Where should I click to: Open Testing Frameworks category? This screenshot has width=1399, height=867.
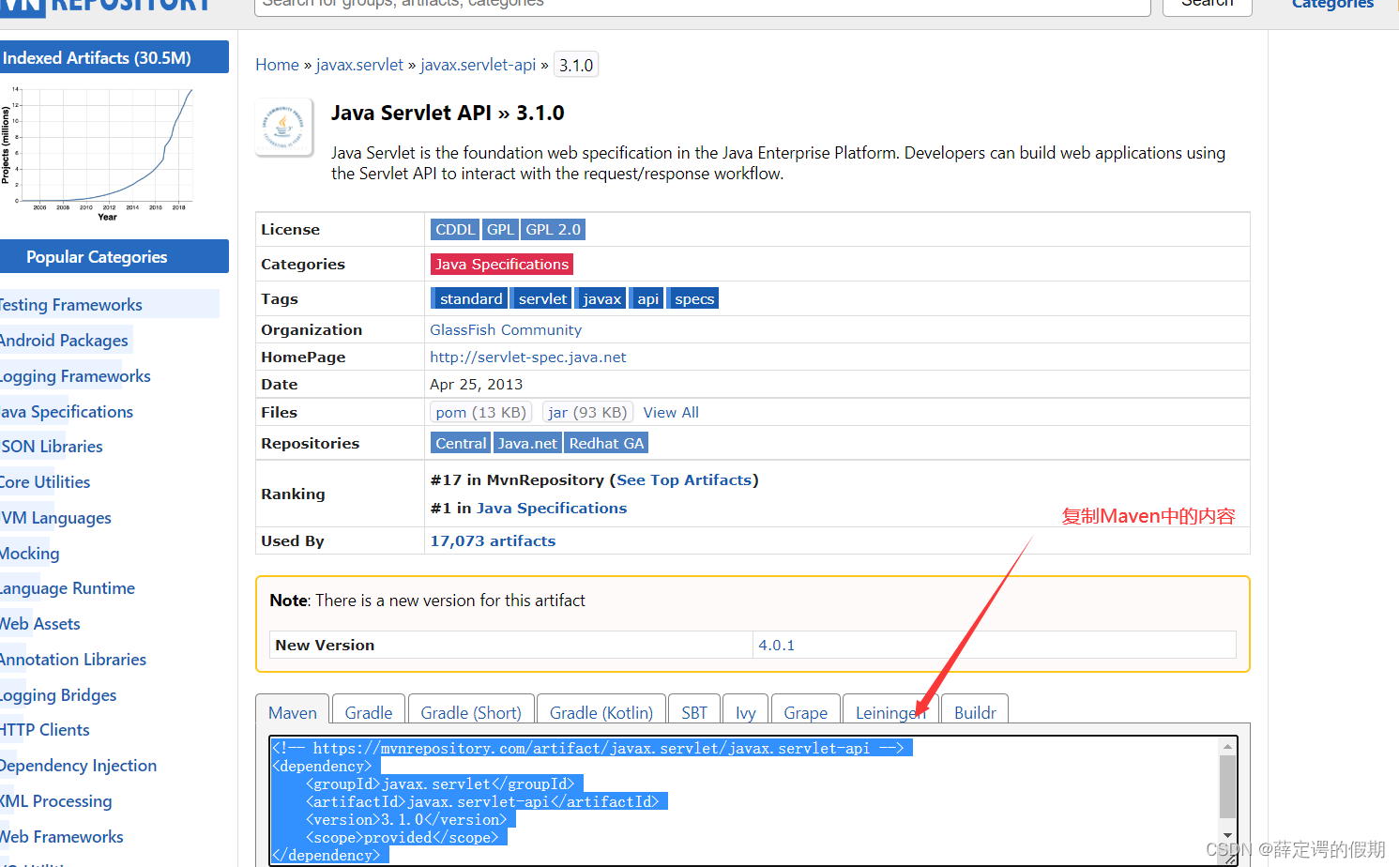point(71,305)
